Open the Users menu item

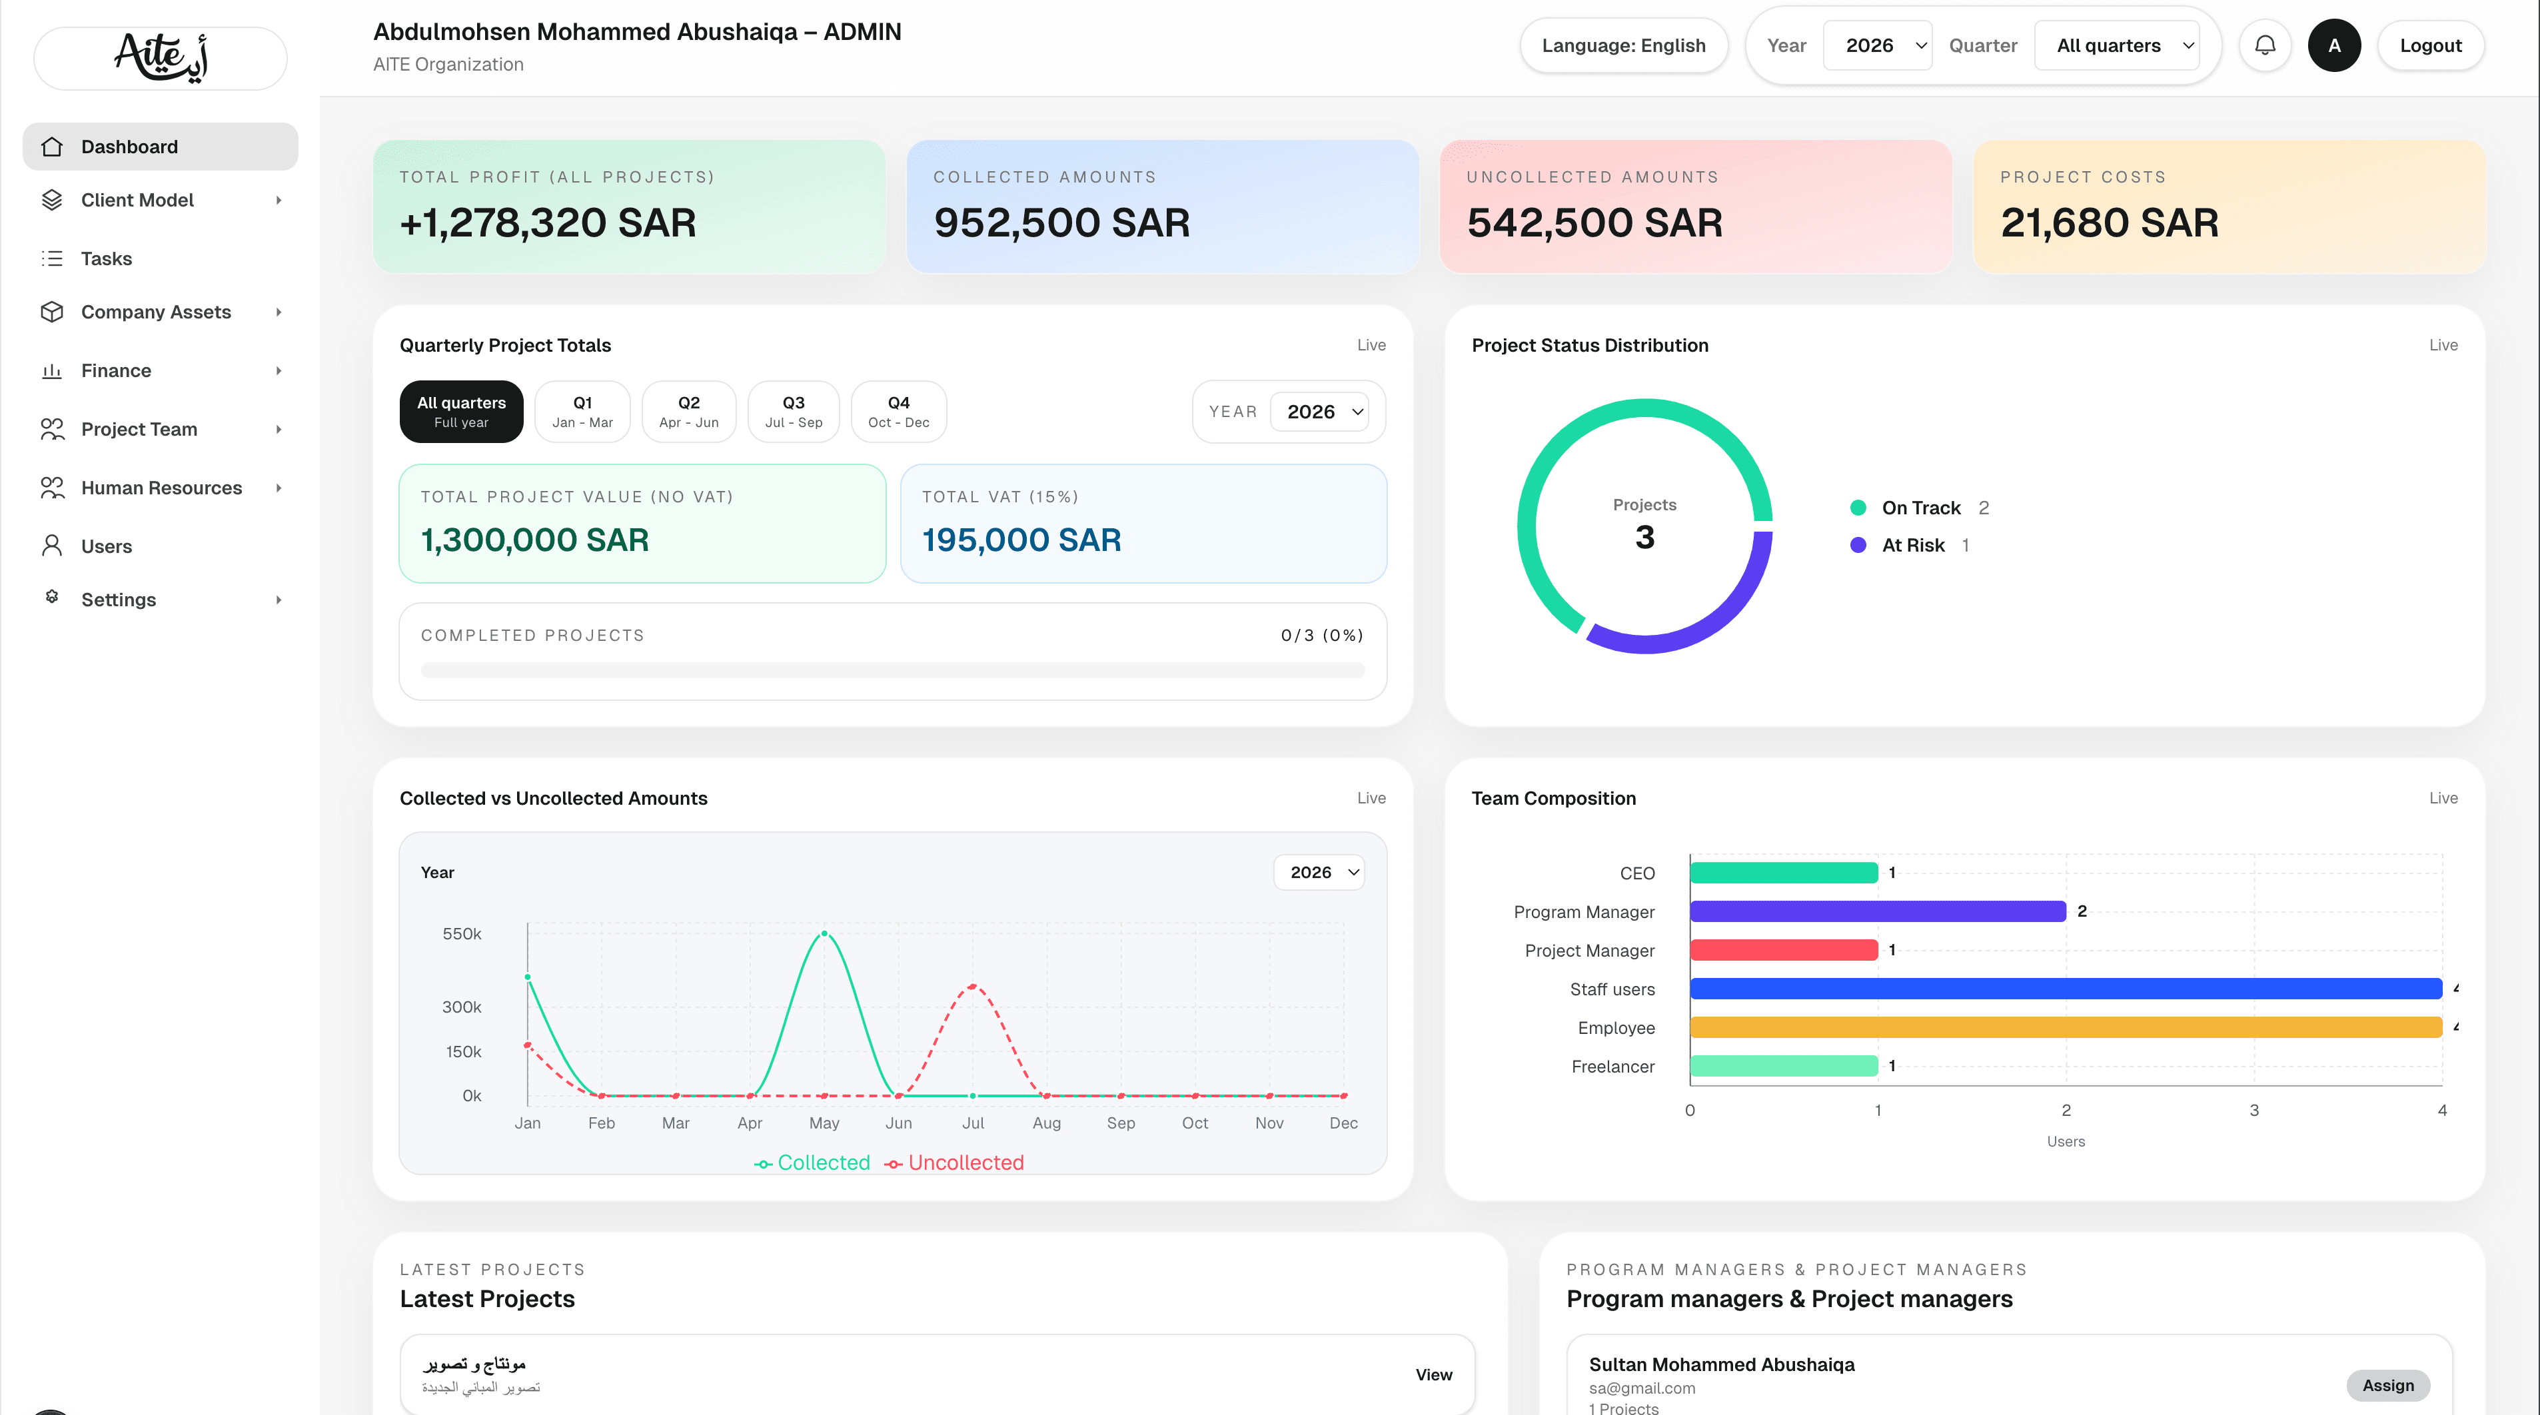point(107,546)
